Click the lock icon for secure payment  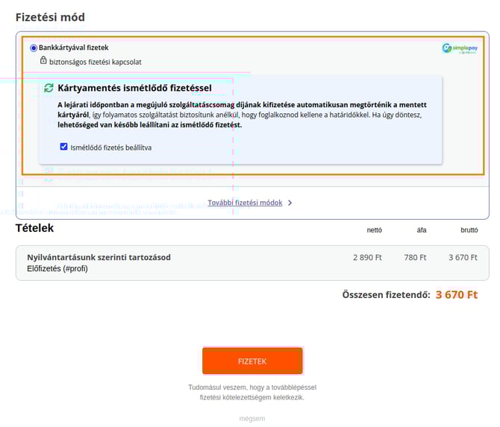44,60
